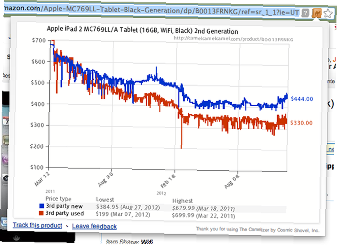
Task: Click the 3rd party new legend label
Action: coord(64,206)
